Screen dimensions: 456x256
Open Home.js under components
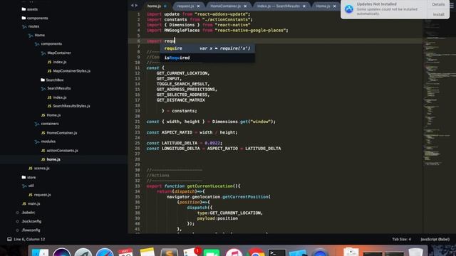point(51,115)
